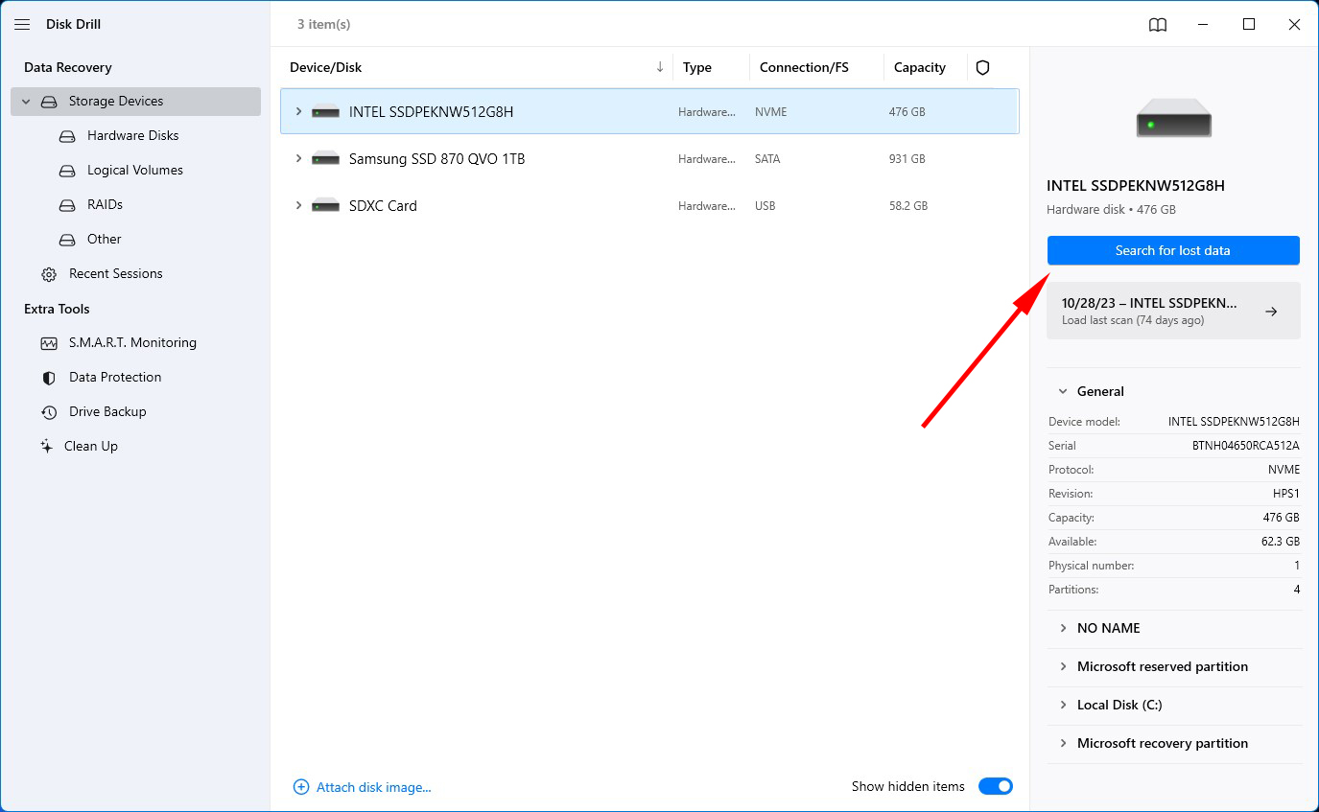The width and height of the screenshot is (1319, 812).
Task: Click the SDXC Card drive icon
Action: point(326,206)
